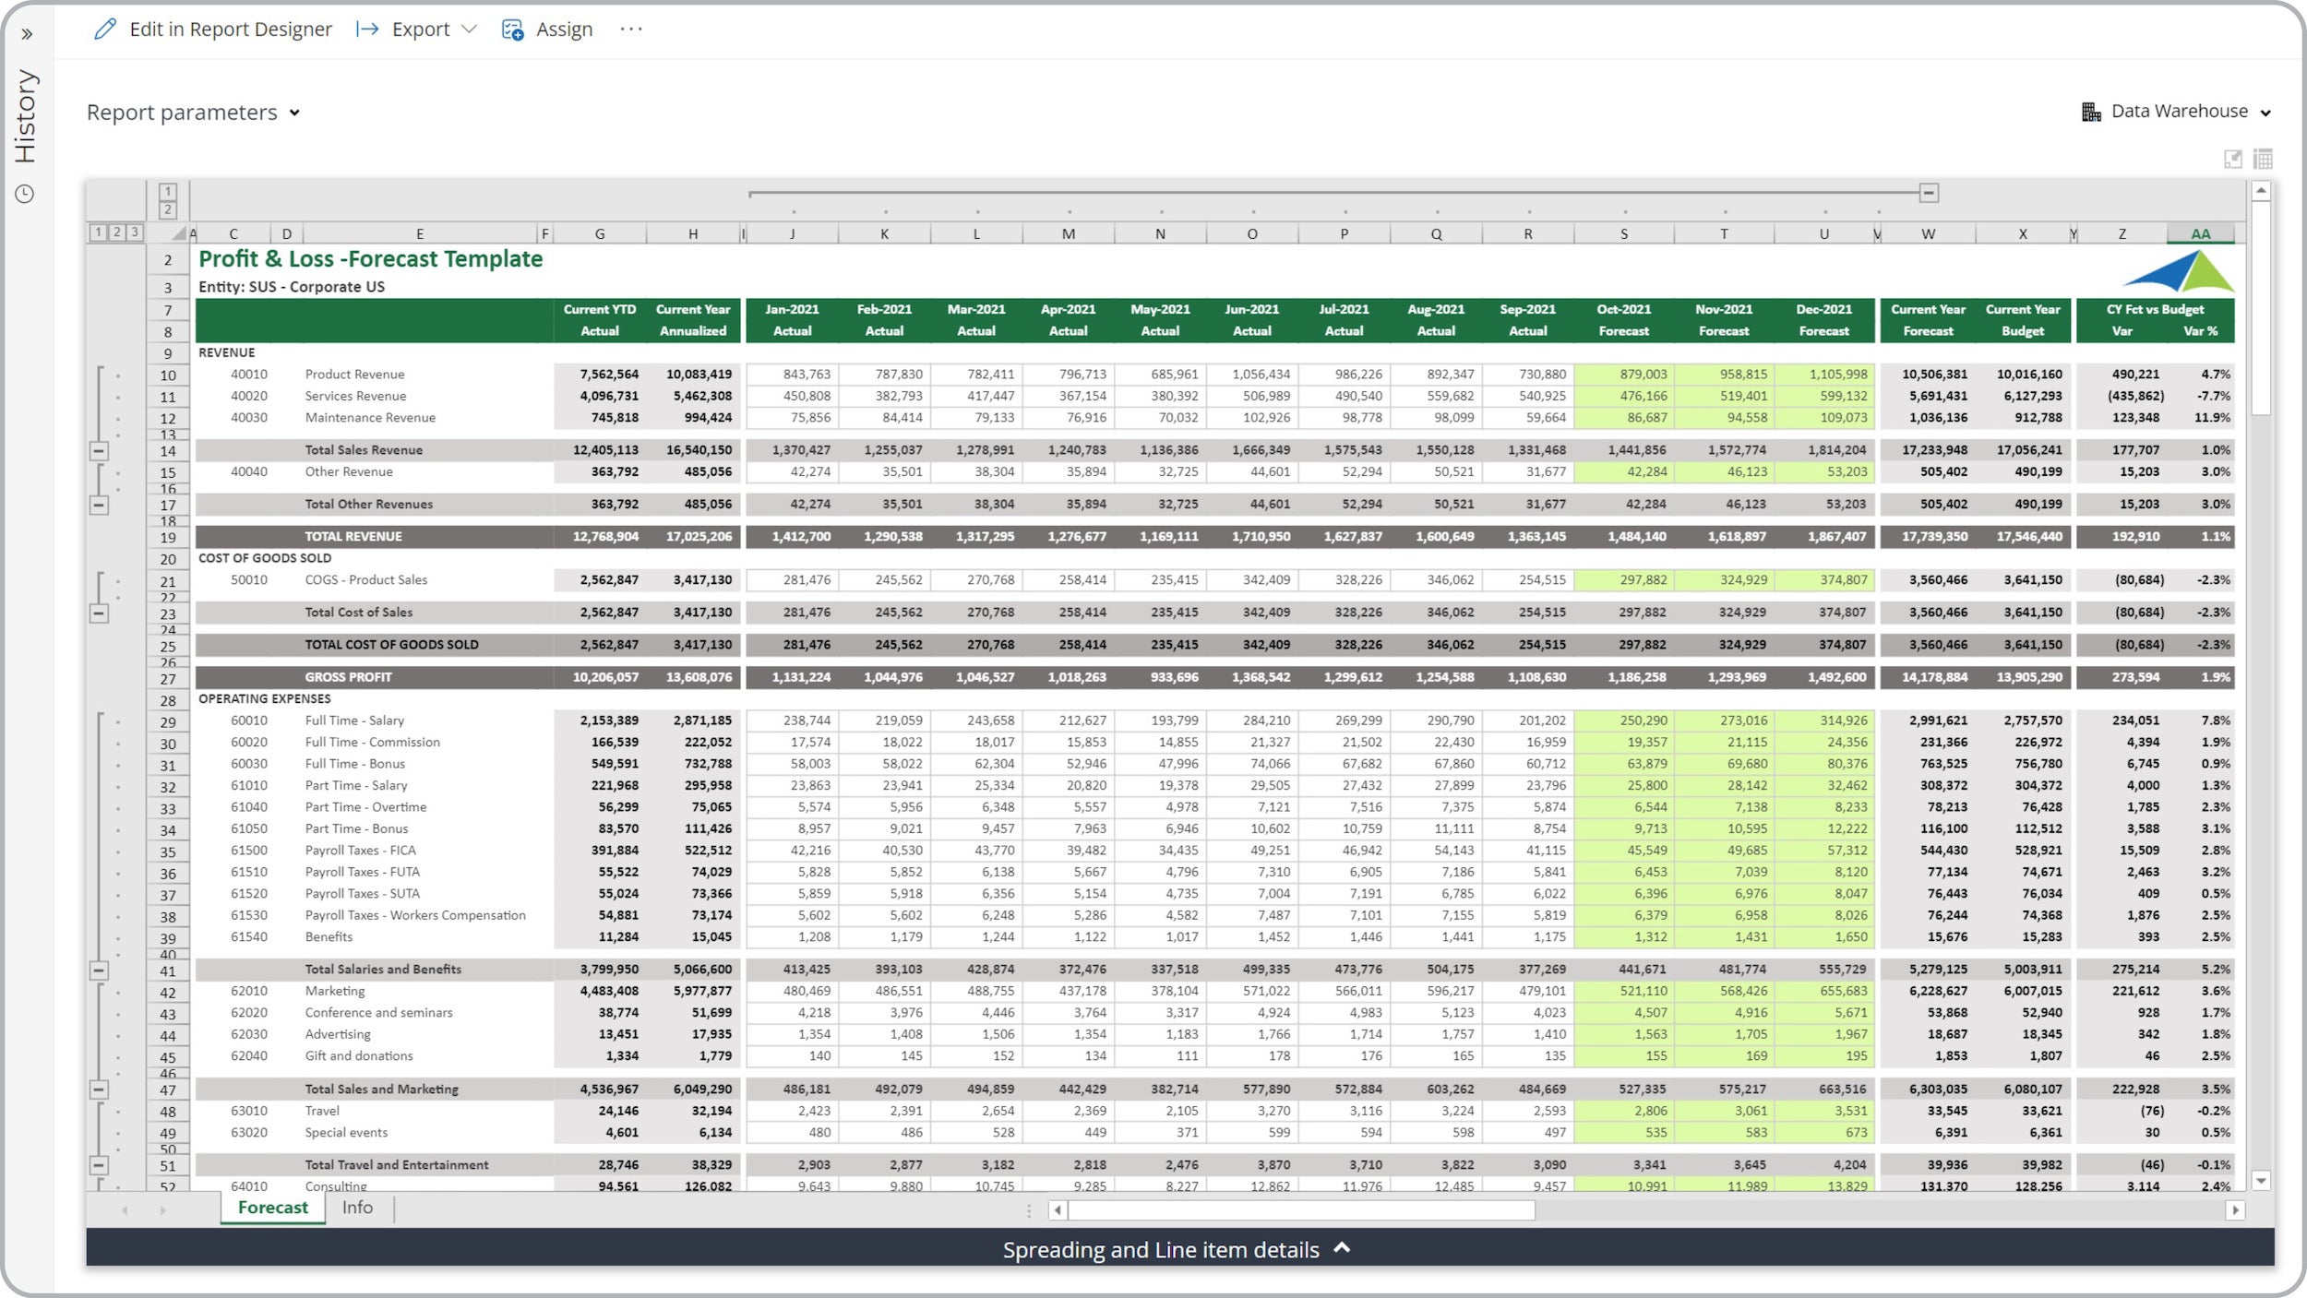Collapse the Total Salaries and Benefits row group
Viewport: 2307px width, 1298px height.
[x=99, y=971]
